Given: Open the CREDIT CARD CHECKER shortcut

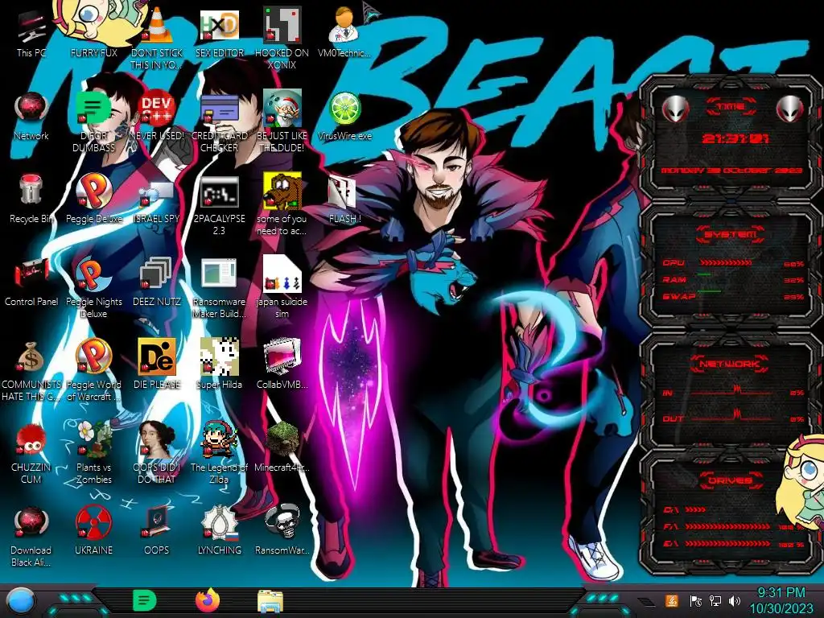Looking at the screenshot, I should [219, 123].
